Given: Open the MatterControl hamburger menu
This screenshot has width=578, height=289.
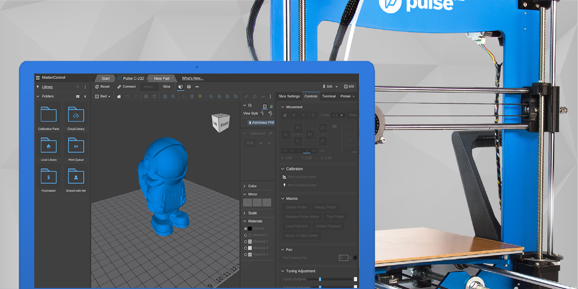Looking at the screenshot, I should (37, 78).
